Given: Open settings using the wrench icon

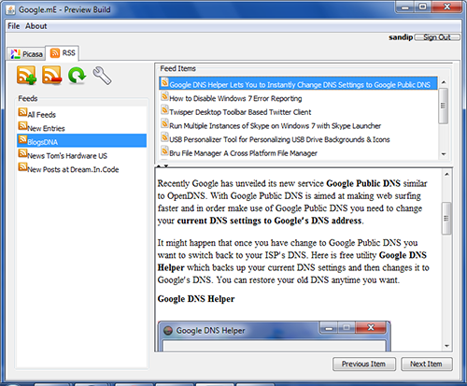Looking at the screenshot, I should [x=102, y=76].
